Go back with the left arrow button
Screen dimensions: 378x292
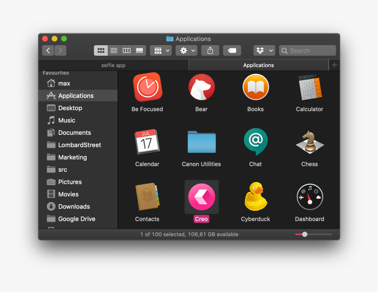[x=48, y=50]
